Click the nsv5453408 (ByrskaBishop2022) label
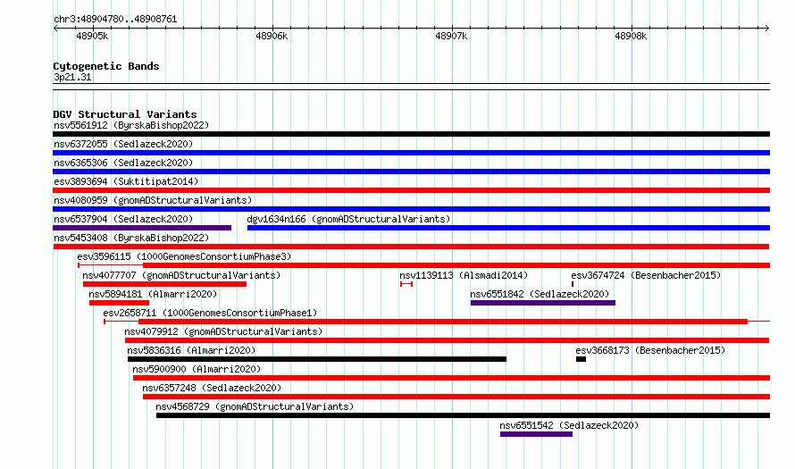 point(131,238)
